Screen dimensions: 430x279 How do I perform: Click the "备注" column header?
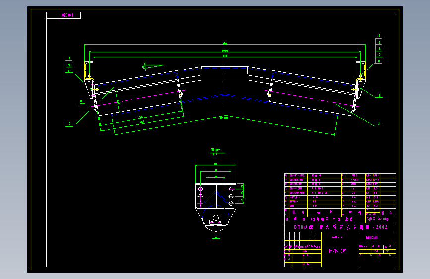[387, 213]
